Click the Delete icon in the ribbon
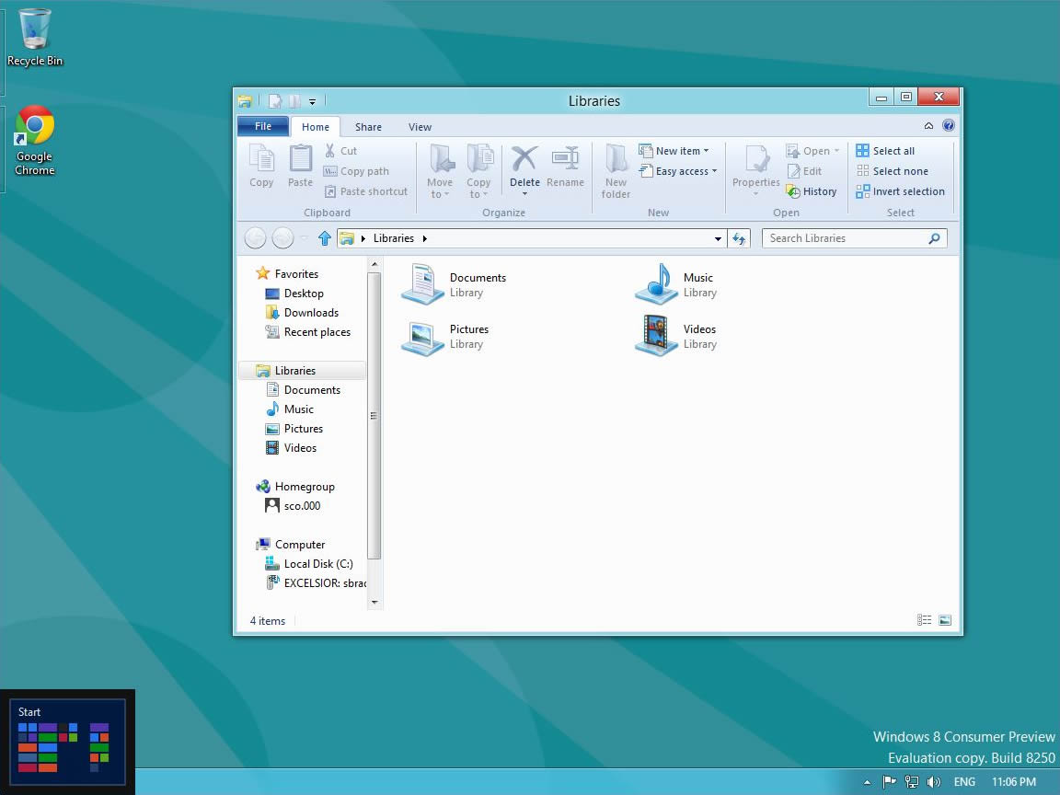 point(524,160)
